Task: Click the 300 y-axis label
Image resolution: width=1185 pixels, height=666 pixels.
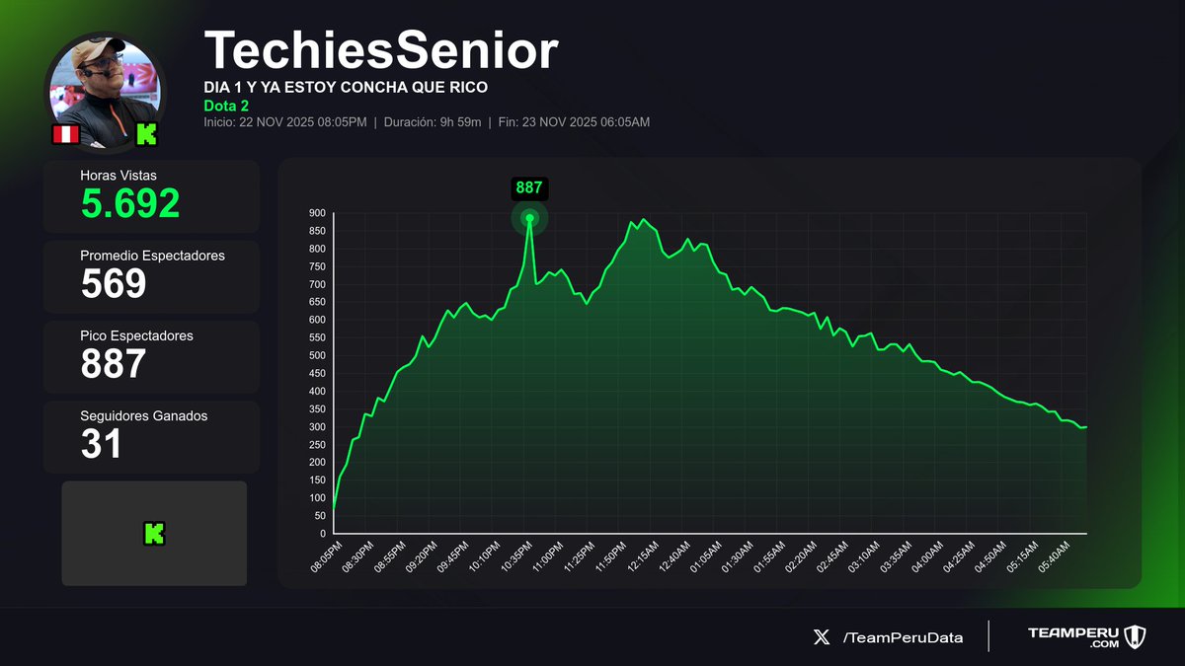Action: point(317,427)
